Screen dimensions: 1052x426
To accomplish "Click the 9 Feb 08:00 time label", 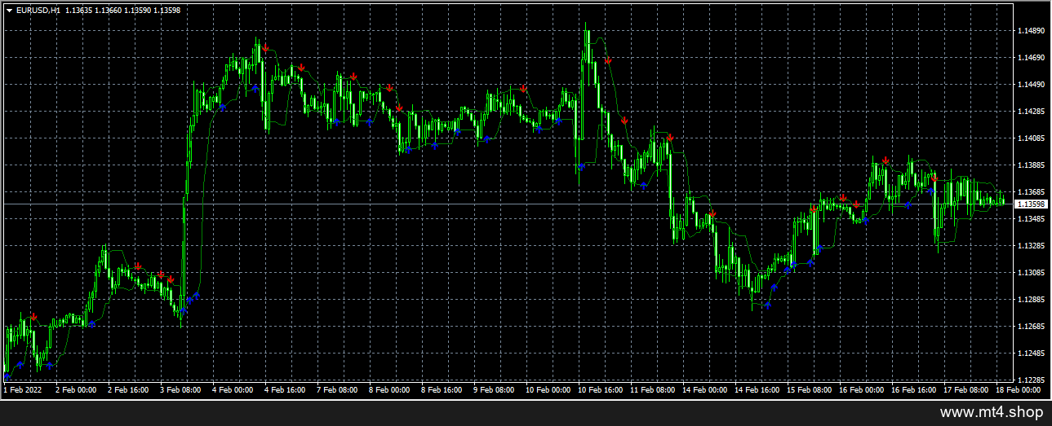I will pyautogui.click(x=494, y=390).
